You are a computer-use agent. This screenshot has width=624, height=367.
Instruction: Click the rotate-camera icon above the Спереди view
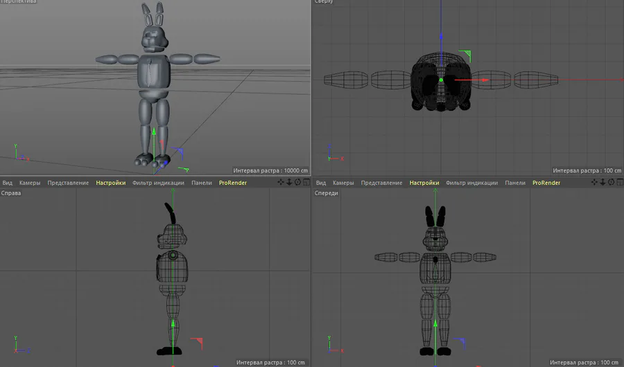click(x=612, y=182)
